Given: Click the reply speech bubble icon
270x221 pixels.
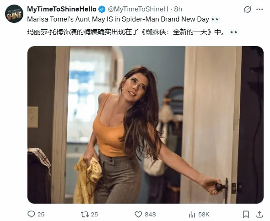Looking at the screenshot, I should pyautogui.click(x=31, y=214).
